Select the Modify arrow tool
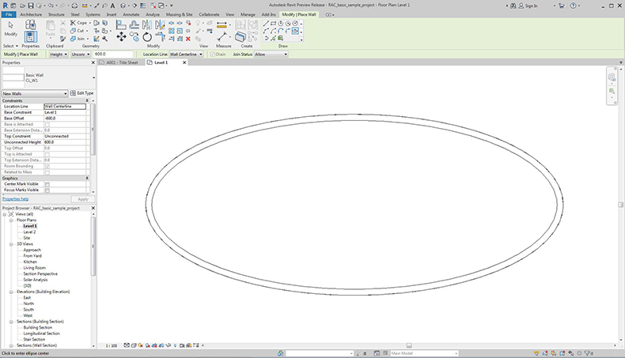This screenshot has width=625, height=358. (x=11, y=28)
